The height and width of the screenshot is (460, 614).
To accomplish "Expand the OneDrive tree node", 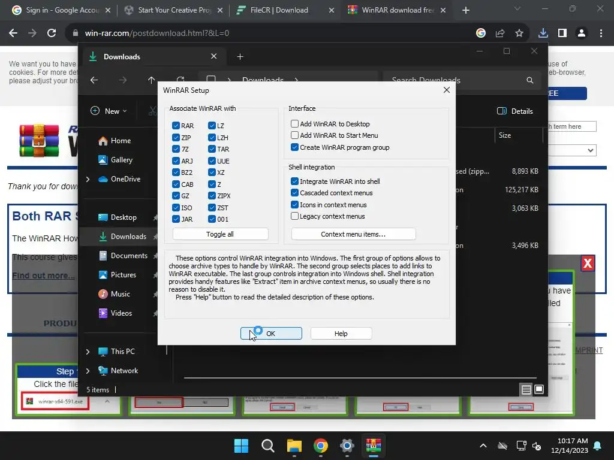I will click(88, 179).
